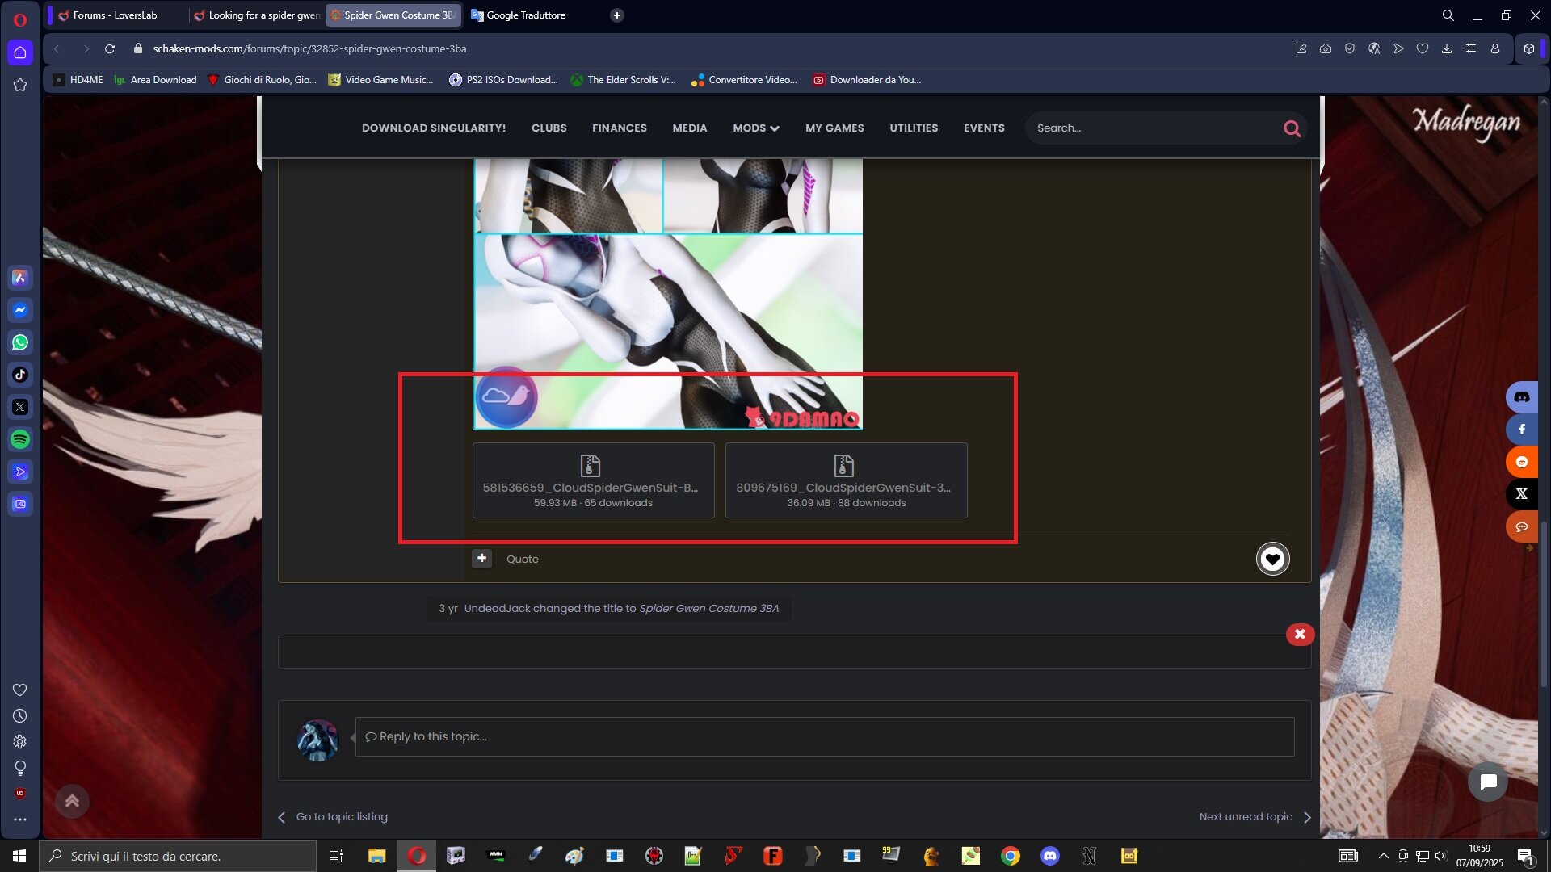Screen dimensions: 1551x872
Task: Click the Reply to this topic field
Action: point(825,737)
